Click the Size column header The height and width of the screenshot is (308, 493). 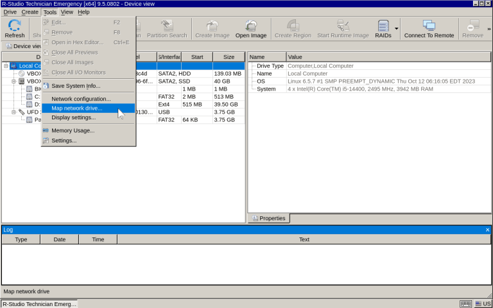pos(229,56)
